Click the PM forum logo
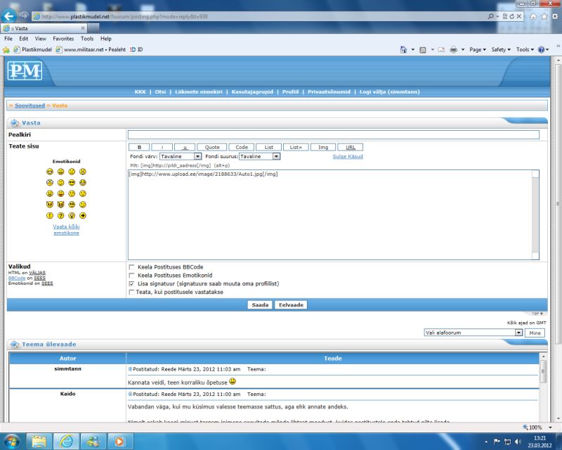 click(x=25, y=70)
